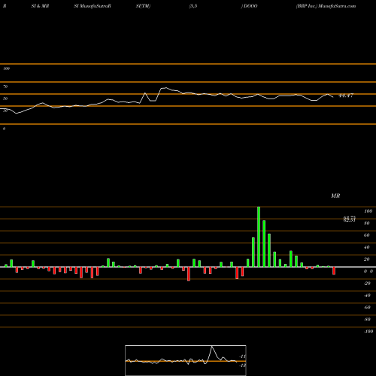Open the mini overview chart thumbnail
The image size is (376, 376).
[x=186, y=360]
